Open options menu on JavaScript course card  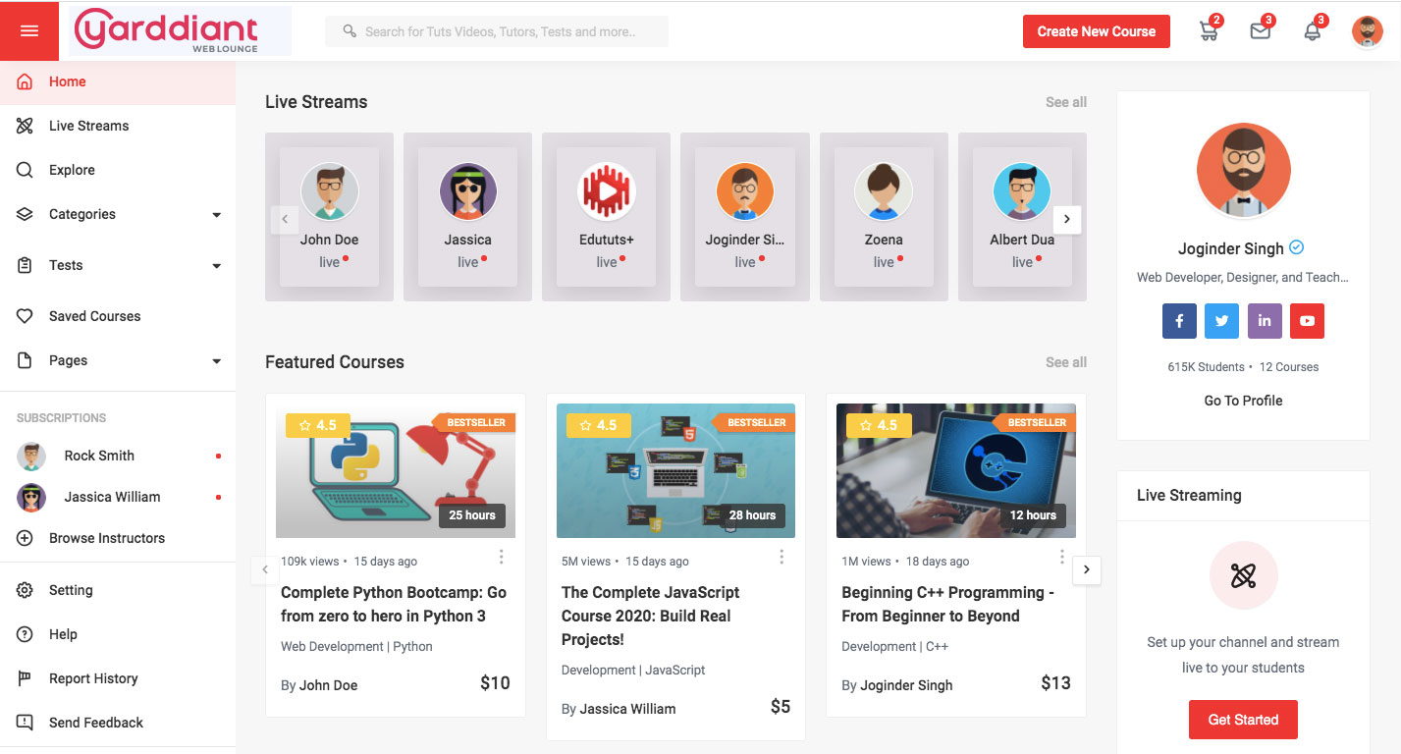click(781, 556)
